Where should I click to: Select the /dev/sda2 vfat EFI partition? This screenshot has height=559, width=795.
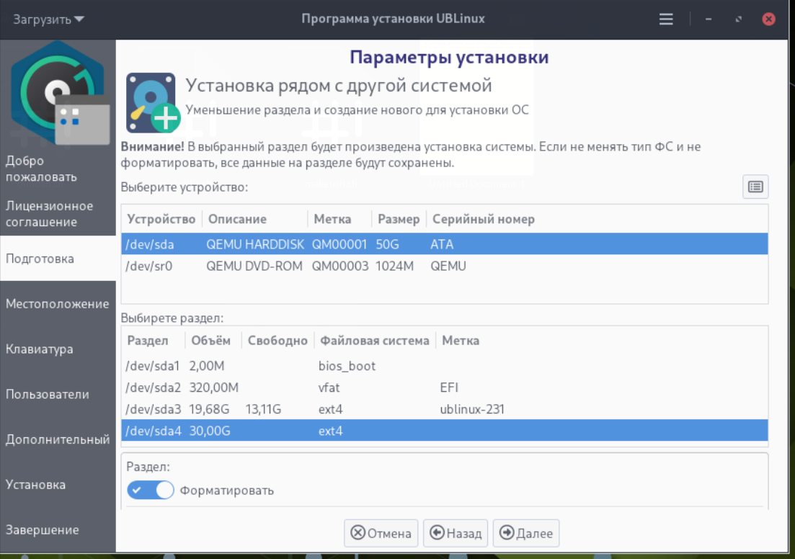445,388
